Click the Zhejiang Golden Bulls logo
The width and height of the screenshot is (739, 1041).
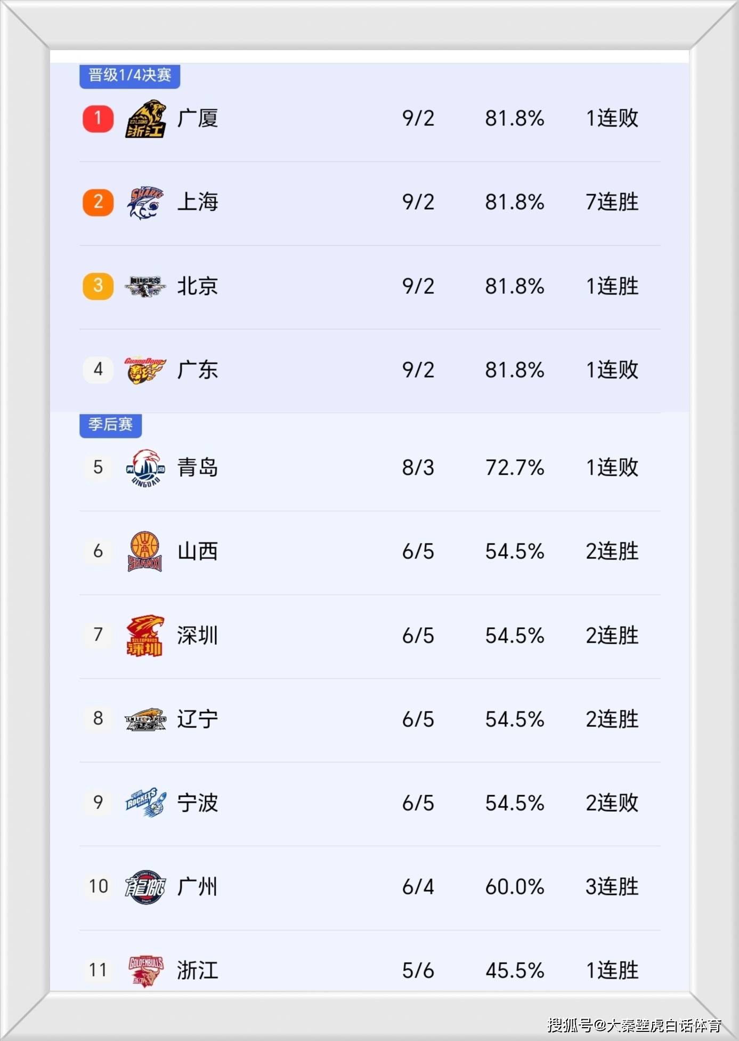point(145,970)
